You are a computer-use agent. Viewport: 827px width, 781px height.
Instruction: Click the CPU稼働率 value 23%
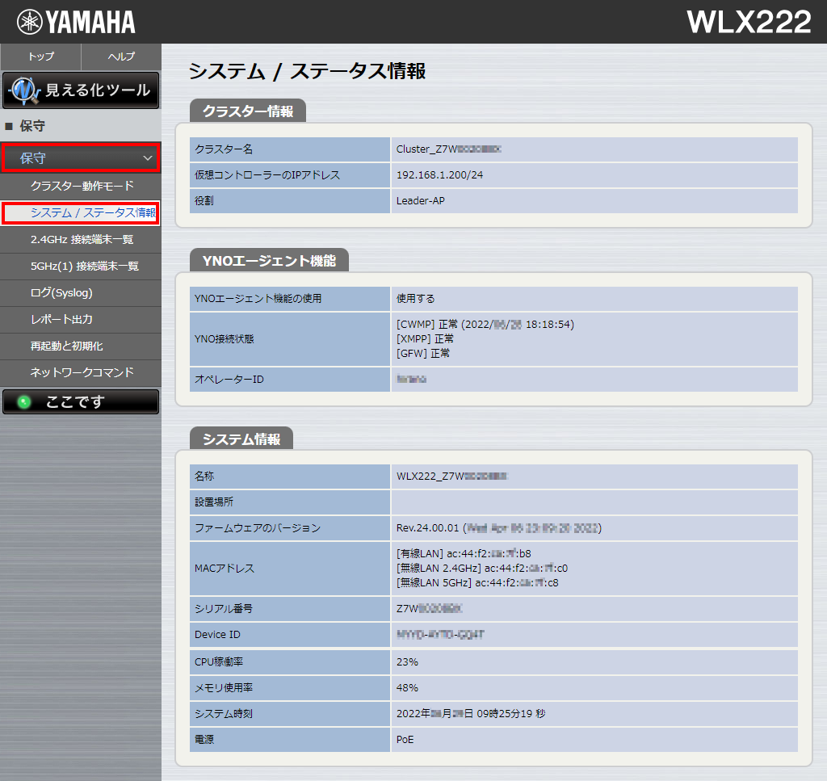(x=407, y=662)
